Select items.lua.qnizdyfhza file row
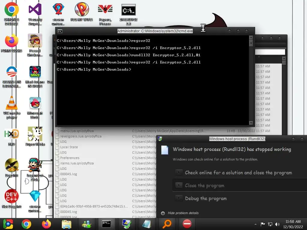The width and height of the screenshot is (307, 230). (106, 163)
